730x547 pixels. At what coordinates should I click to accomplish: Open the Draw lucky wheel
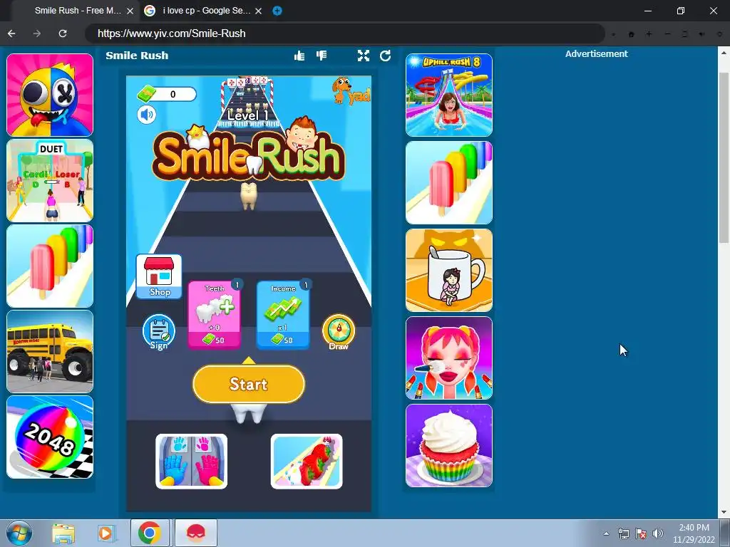tap(339, 332)
